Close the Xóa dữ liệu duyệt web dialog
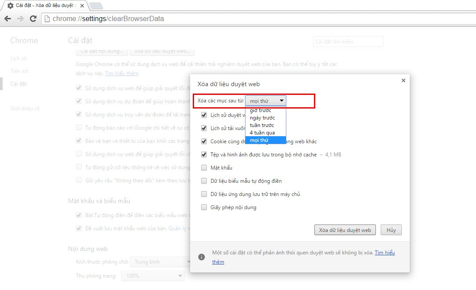The width and height of the screenshot is (476, 290). tap(403, 80)
